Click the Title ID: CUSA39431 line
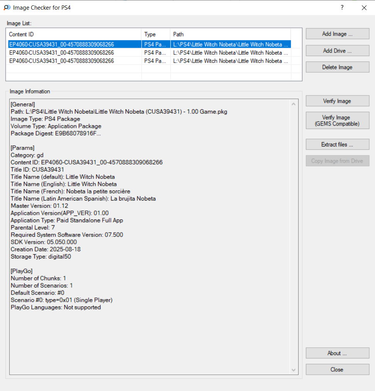 37,170
